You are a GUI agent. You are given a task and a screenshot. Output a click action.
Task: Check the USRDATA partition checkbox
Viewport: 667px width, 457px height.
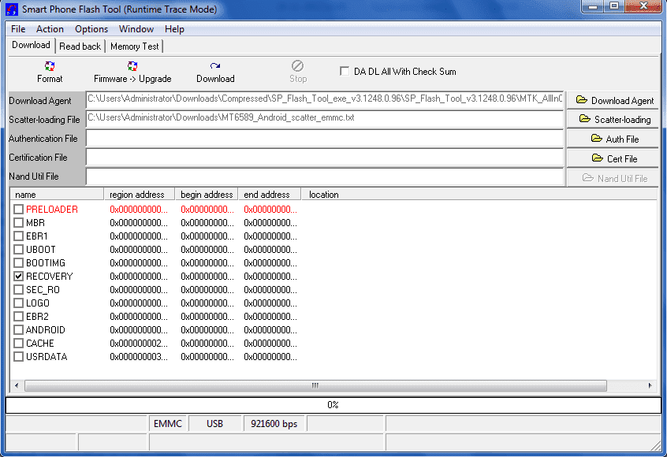point(18,356)
